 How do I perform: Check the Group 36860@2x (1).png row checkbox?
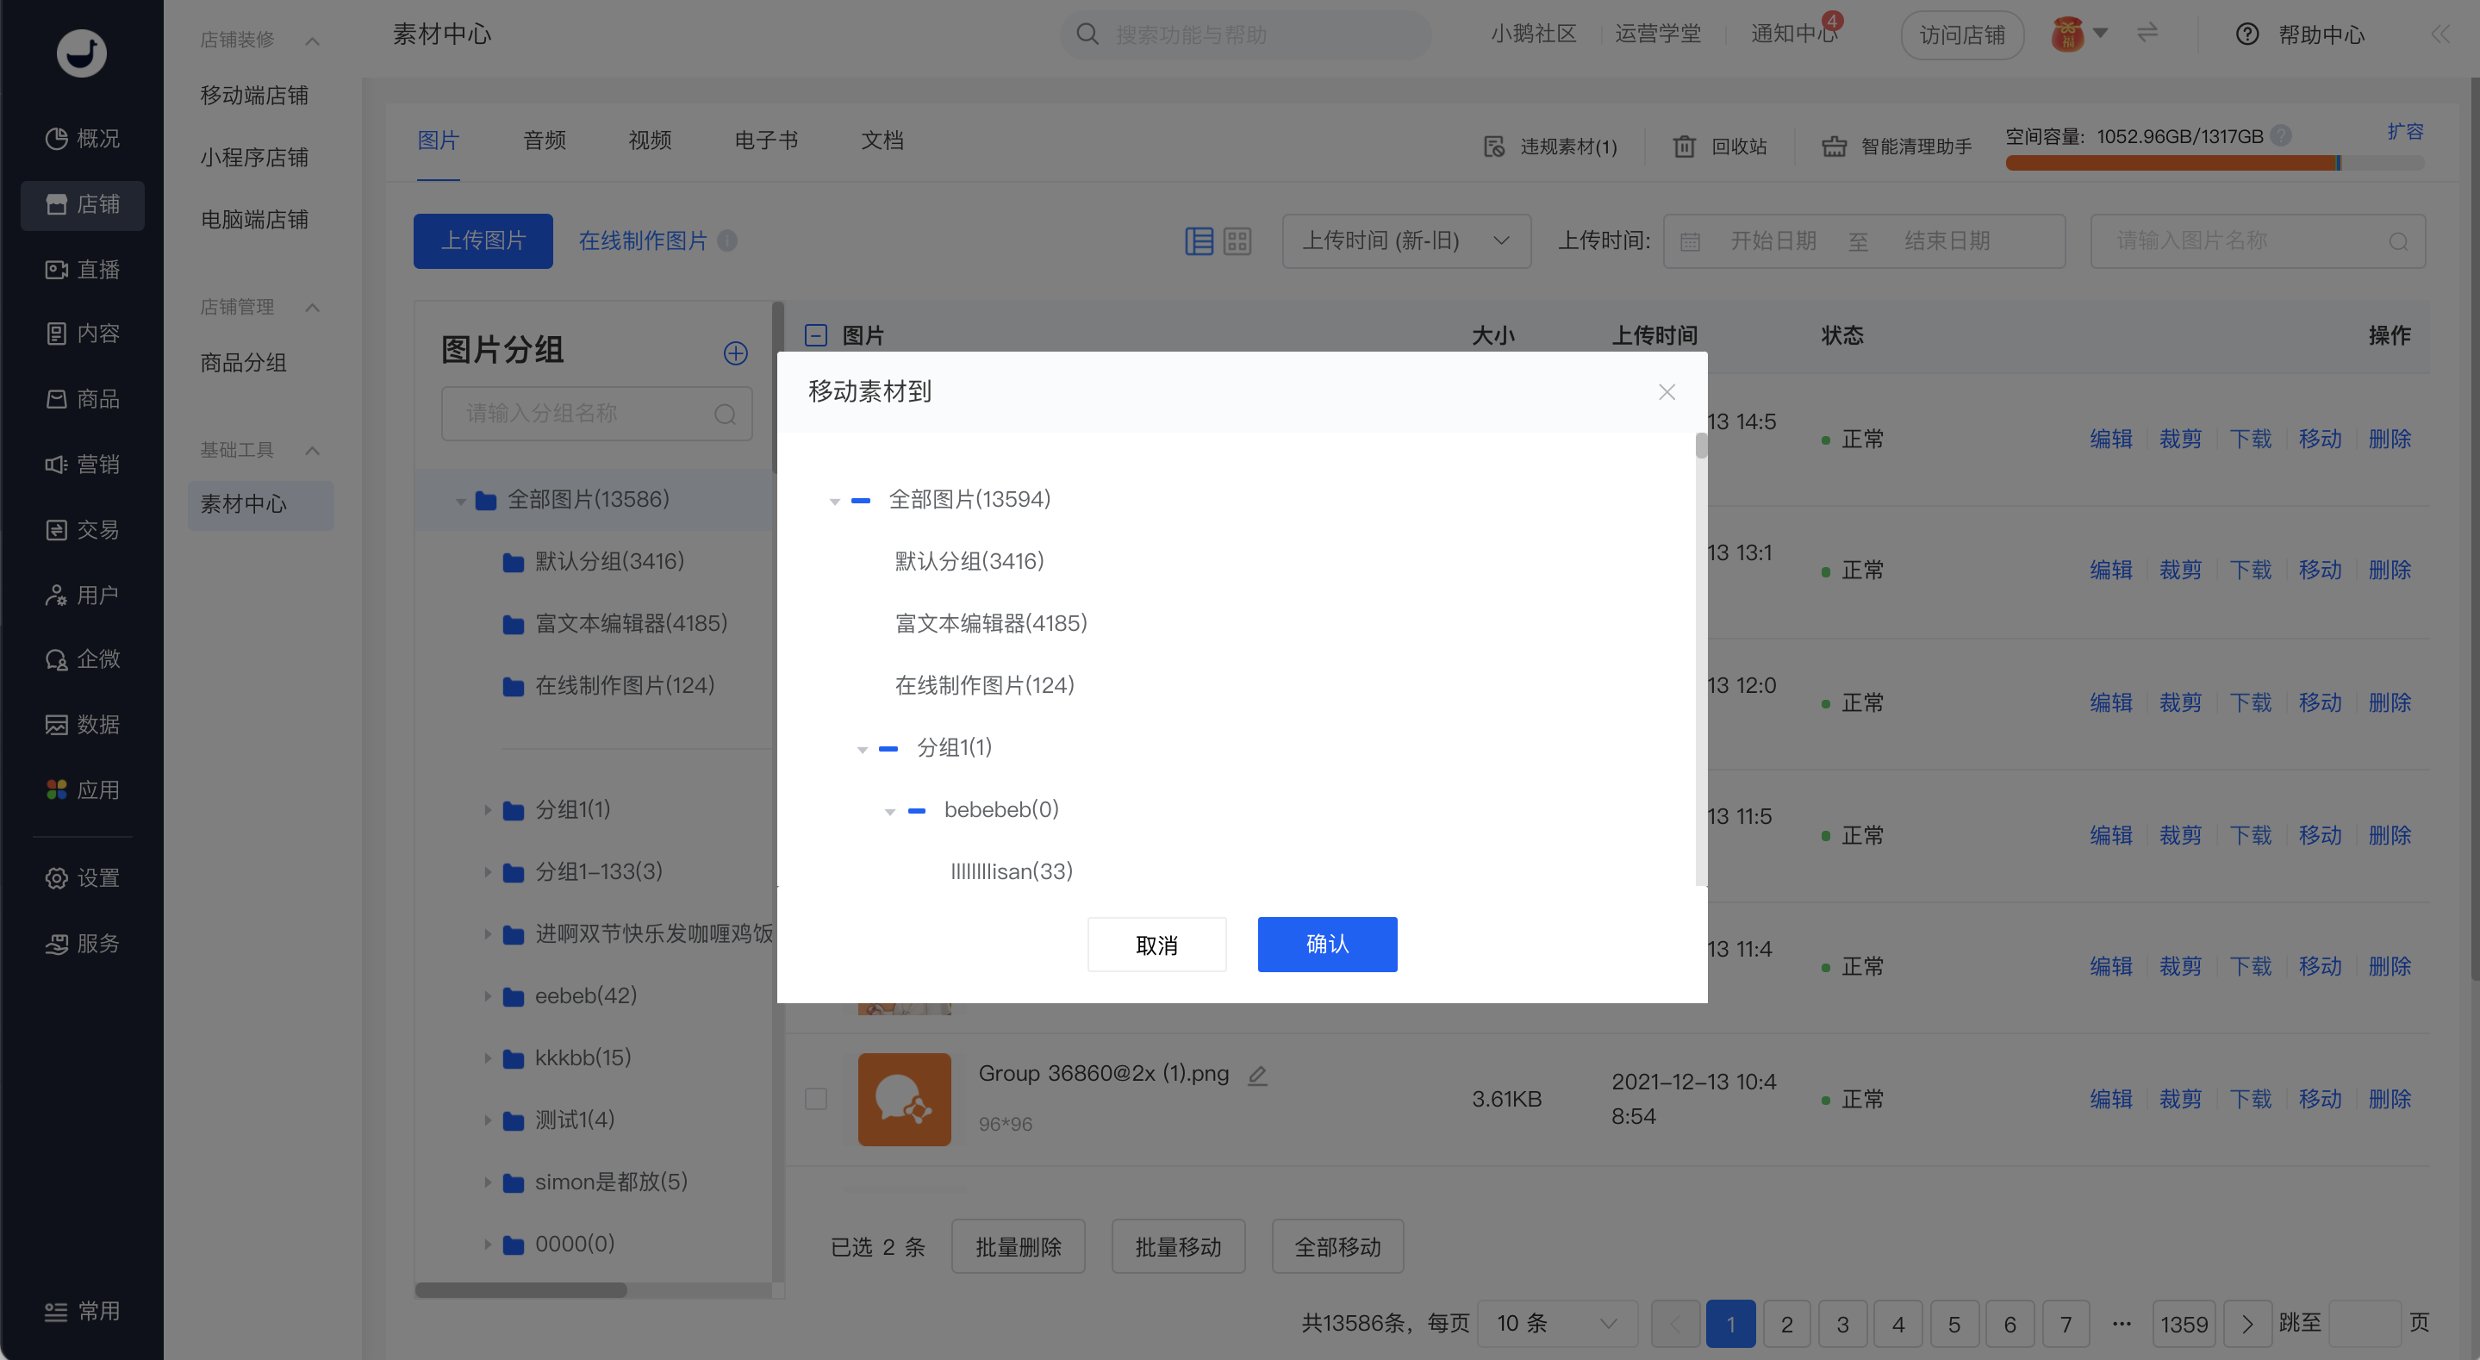(x=815, y=1099)
